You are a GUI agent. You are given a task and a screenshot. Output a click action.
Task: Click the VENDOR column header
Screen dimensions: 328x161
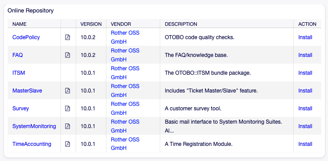click(121, 24)
